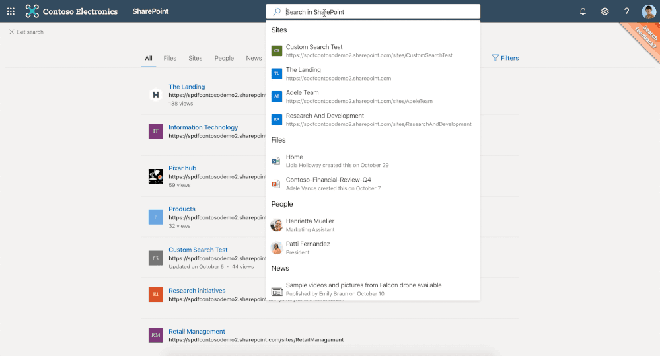Open the Falcon drone news suggestion
This screenshot has height=356, width=660.
pos(373,289)
